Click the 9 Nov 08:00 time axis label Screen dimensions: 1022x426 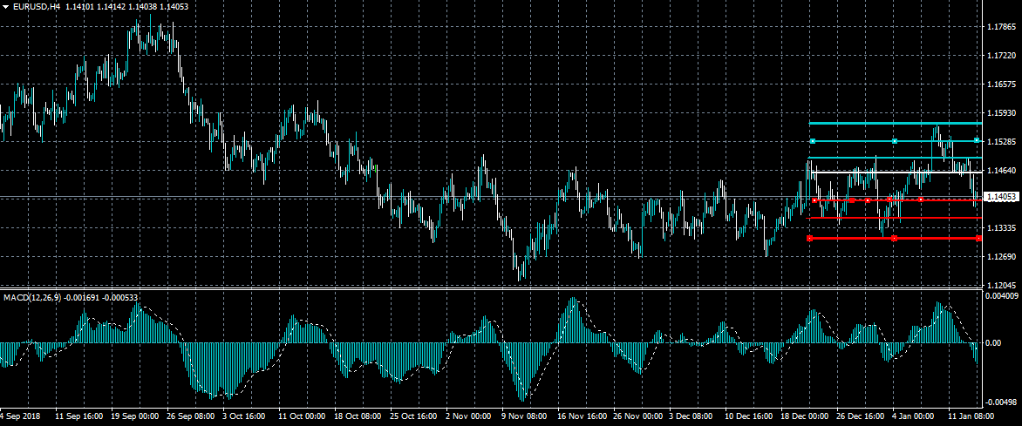[524, 416]
